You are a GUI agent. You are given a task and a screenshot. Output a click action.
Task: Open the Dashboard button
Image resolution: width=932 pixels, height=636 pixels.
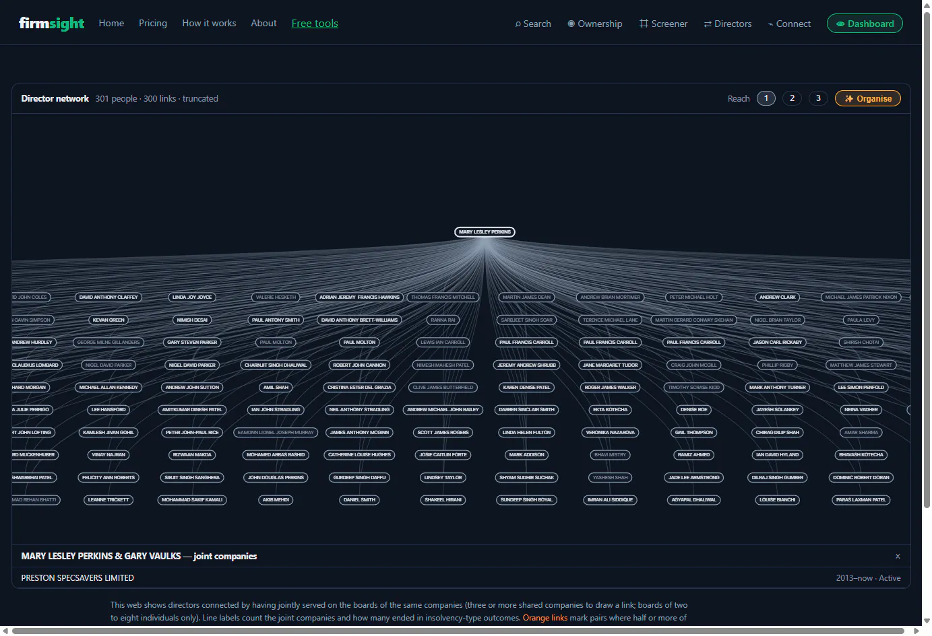[x=865, y=24]
